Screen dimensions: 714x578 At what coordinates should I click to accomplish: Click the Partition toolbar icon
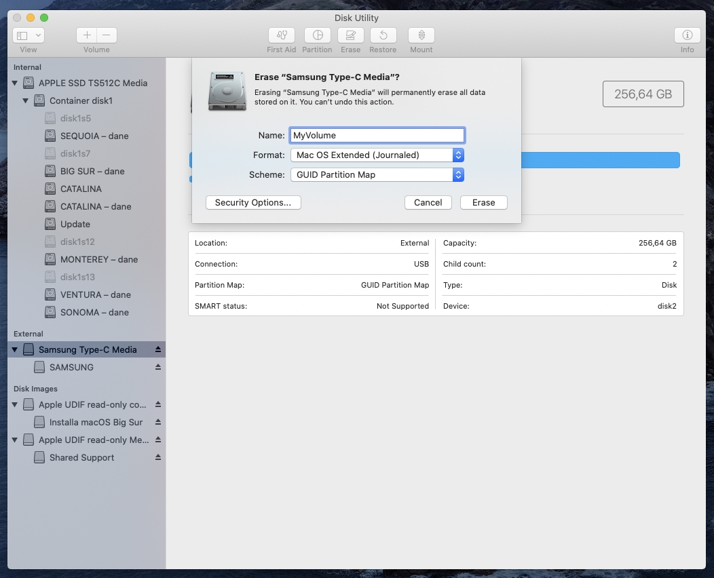tap(318, 35)
